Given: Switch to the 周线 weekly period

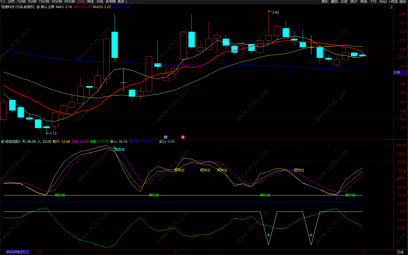Looking at the screenshot, I should [x=90, y=1].
